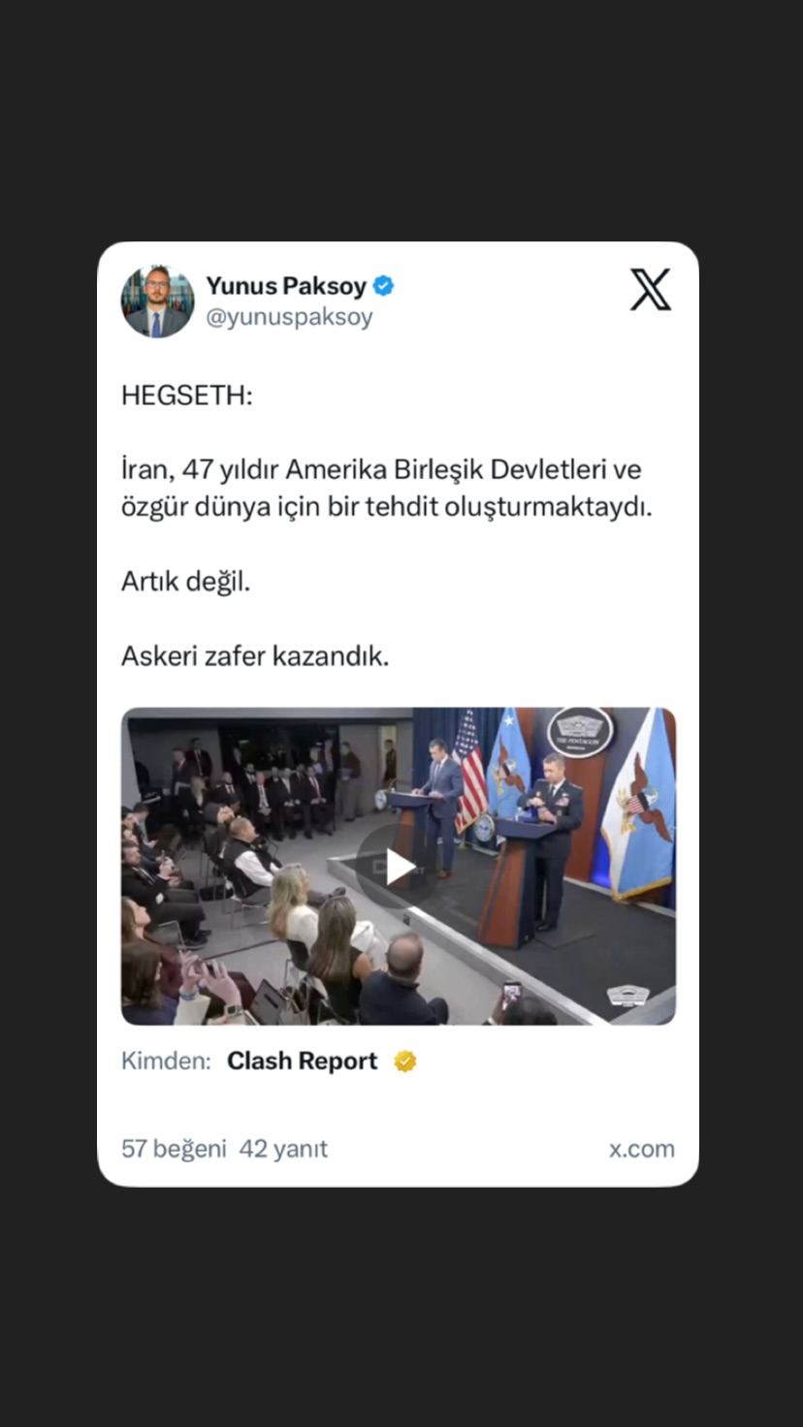Open Yunus Paksoy's profile avatar

[x=157, y=301]
